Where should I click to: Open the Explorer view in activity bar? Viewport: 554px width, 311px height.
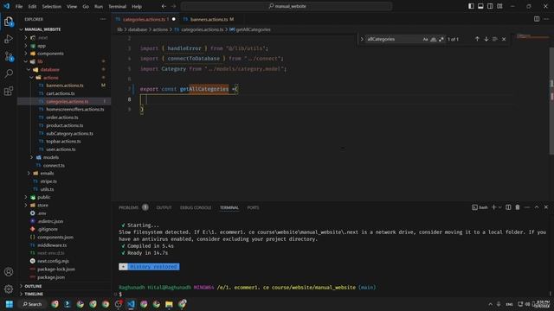click(x=9, y=22)
